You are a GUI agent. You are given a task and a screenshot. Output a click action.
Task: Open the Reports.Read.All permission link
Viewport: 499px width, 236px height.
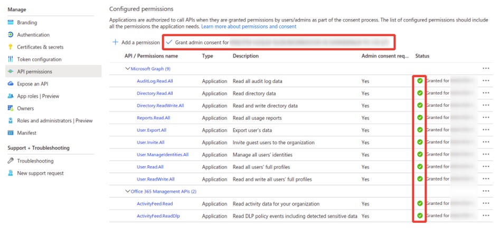(153, 118)
